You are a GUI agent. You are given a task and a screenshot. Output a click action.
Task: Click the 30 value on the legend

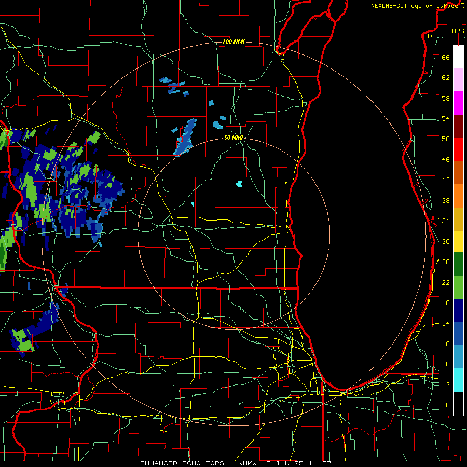click(446, 241)
